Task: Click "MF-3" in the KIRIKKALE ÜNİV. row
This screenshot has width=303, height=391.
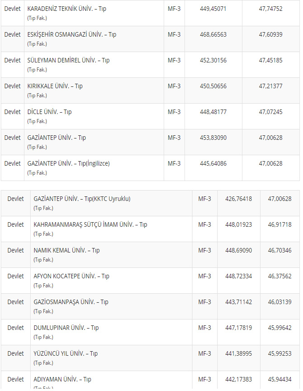Action: pyautogui.click(x=174, y=86)
